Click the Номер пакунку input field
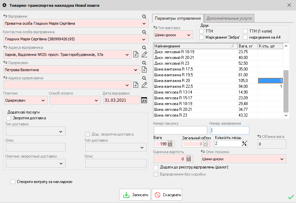296x203 pixels. click(x=180, y=130)
